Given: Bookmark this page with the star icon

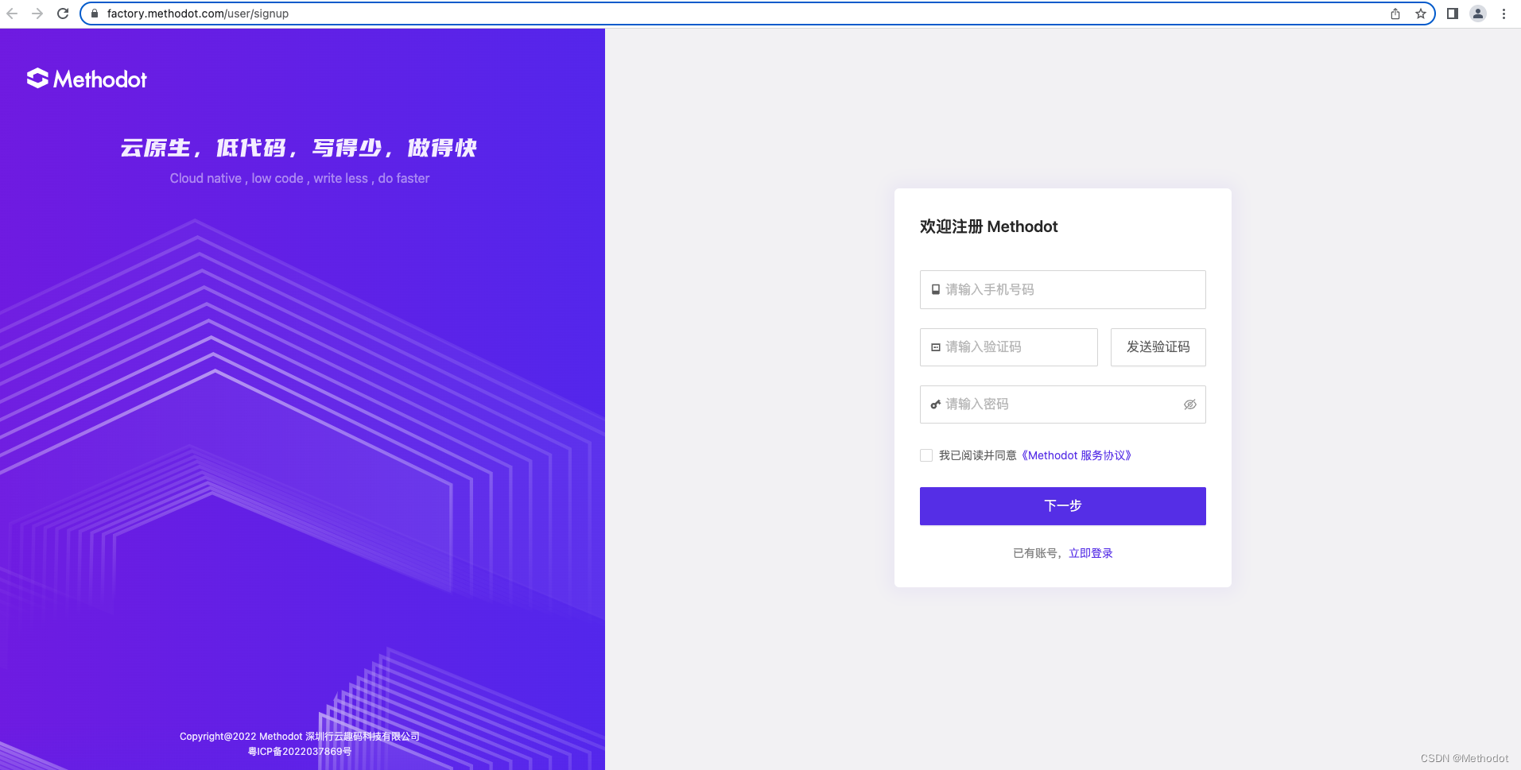Looking at the screenshot, I should 1421,14.
